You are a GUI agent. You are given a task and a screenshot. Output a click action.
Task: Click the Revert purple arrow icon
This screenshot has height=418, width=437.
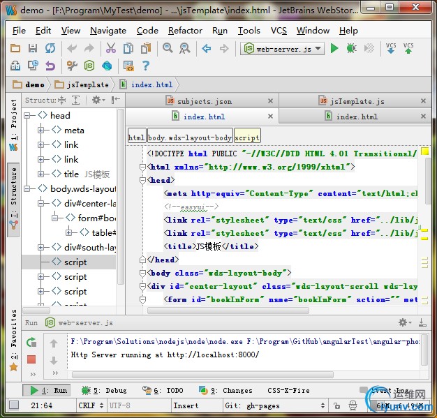[x=50, y=66]
